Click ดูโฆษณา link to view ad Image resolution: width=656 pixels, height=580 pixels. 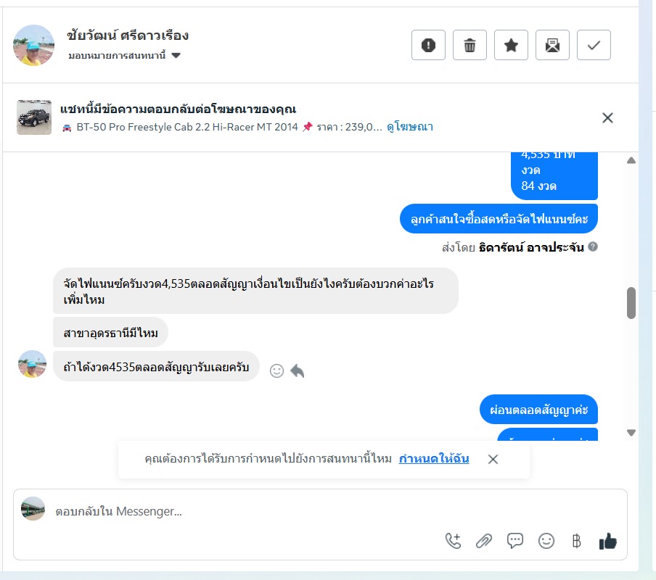pyautogui.click(x=409, y=127)
